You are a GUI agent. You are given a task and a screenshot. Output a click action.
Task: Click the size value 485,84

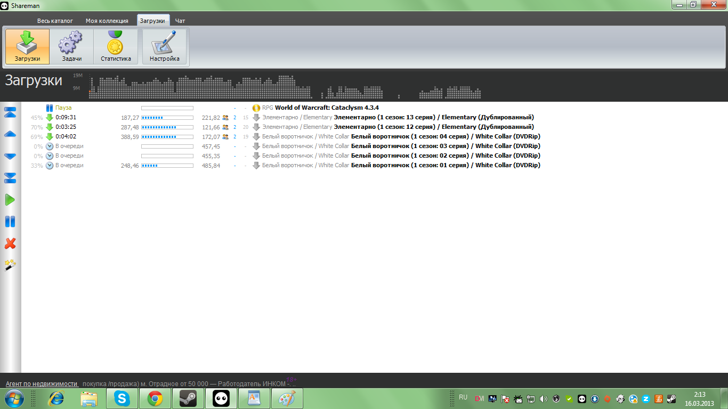(x=211, y=166)
